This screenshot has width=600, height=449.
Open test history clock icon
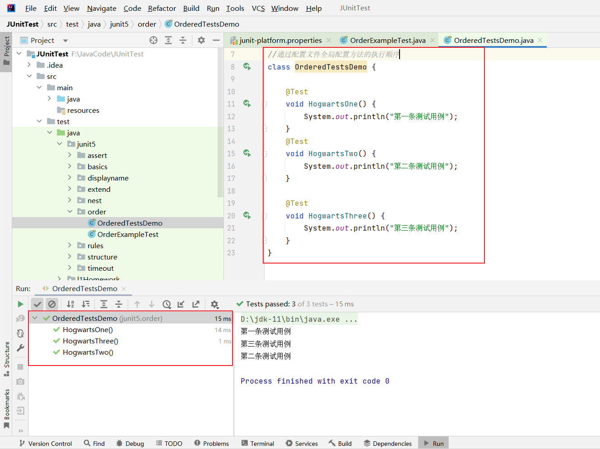point(167,304)
